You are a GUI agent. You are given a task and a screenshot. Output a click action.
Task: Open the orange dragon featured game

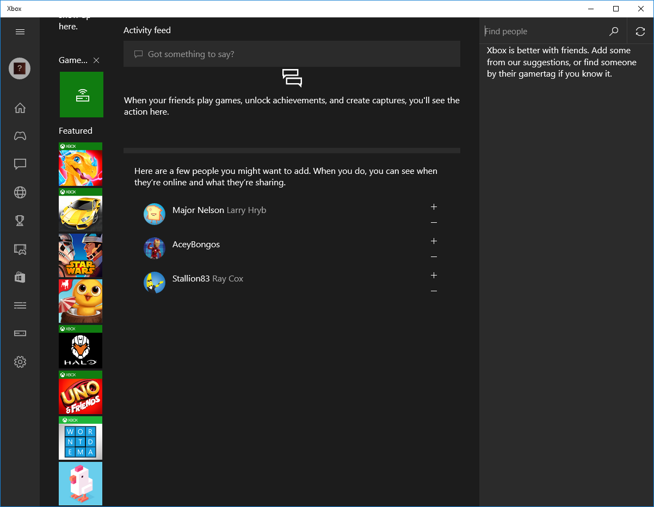pyautogui.click(x=81, y=164)
